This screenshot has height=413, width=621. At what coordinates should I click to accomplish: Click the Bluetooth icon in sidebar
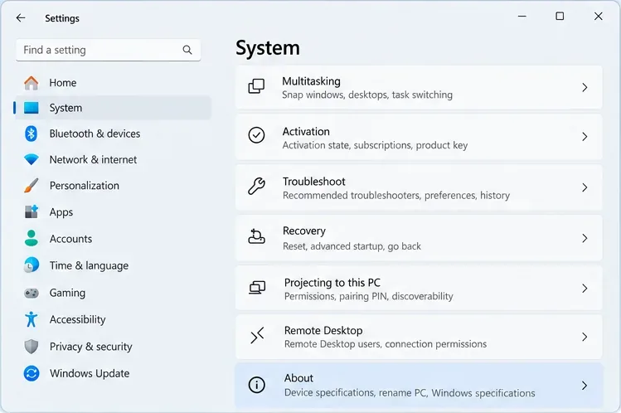(31, 134)
